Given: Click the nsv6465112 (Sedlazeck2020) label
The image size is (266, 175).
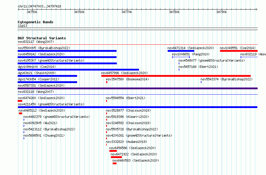Looking at the screenshot, I should (42, 110).
